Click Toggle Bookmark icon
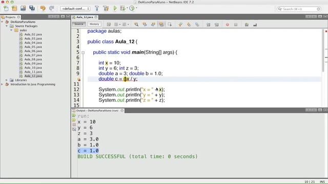The height and width of the screenshot is (184, 328). coord(197,25)
